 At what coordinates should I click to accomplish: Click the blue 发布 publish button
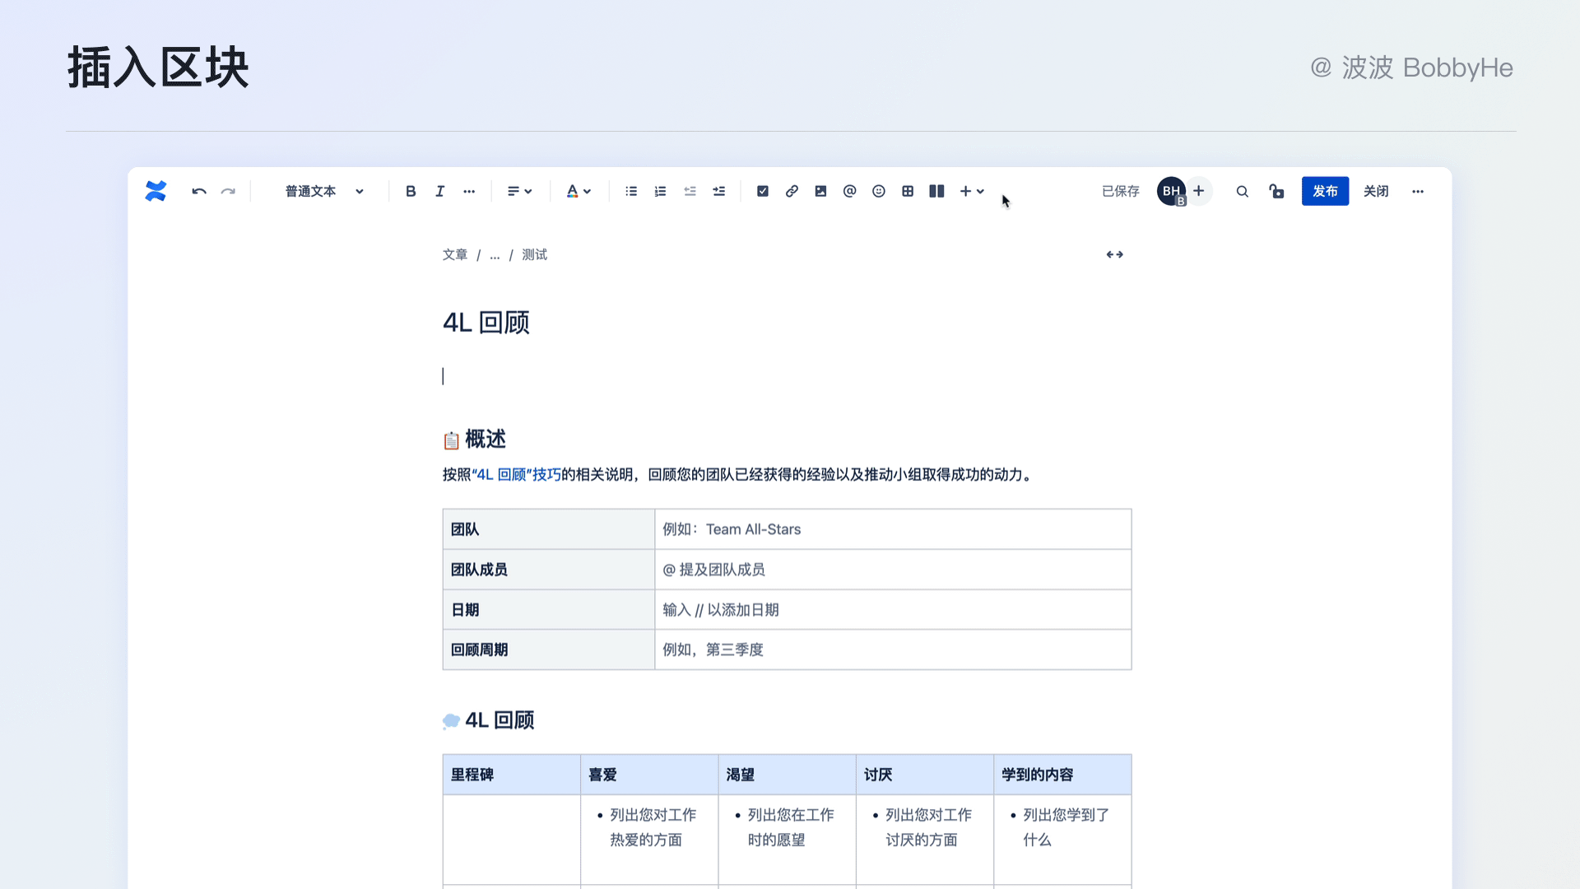(x=1325, y=191)
